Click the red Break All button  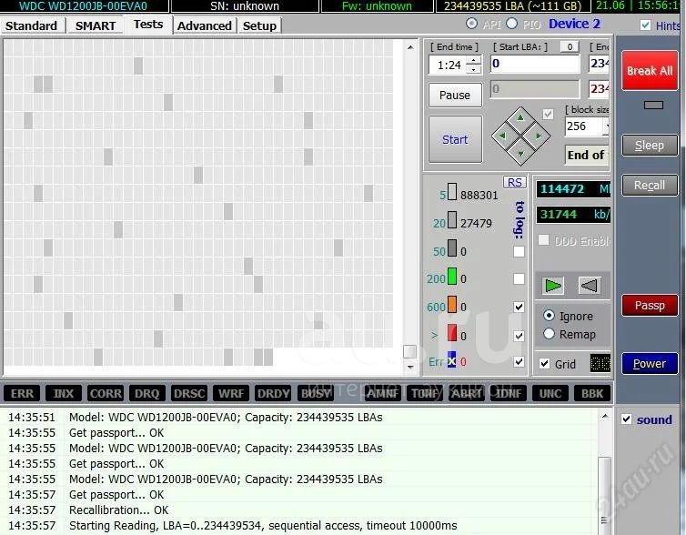tap(650, 70)
